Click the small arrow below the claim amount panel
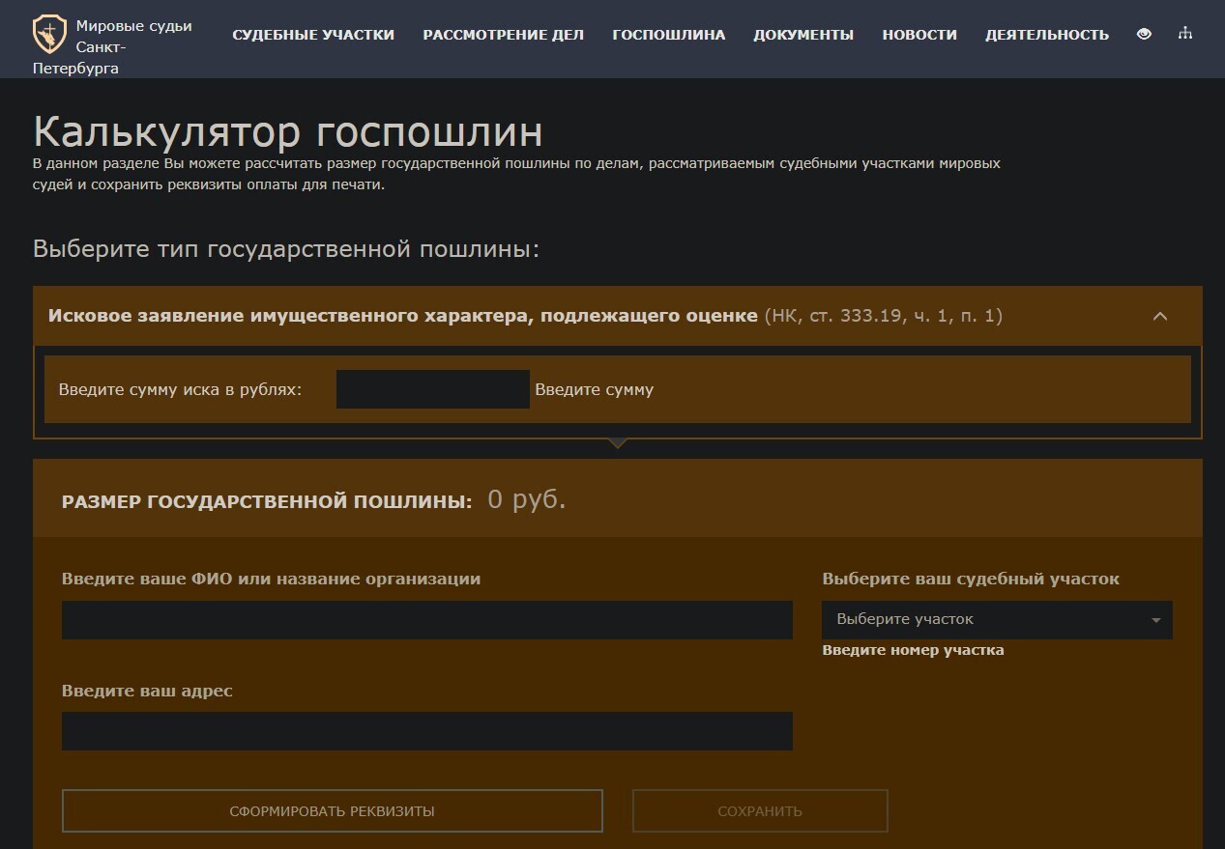The image size is (1225, 849). (x=617, y=443)
